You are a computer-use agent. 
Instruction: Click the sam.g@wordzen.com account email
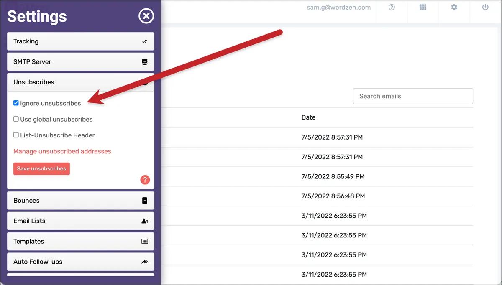click(338, 7)
